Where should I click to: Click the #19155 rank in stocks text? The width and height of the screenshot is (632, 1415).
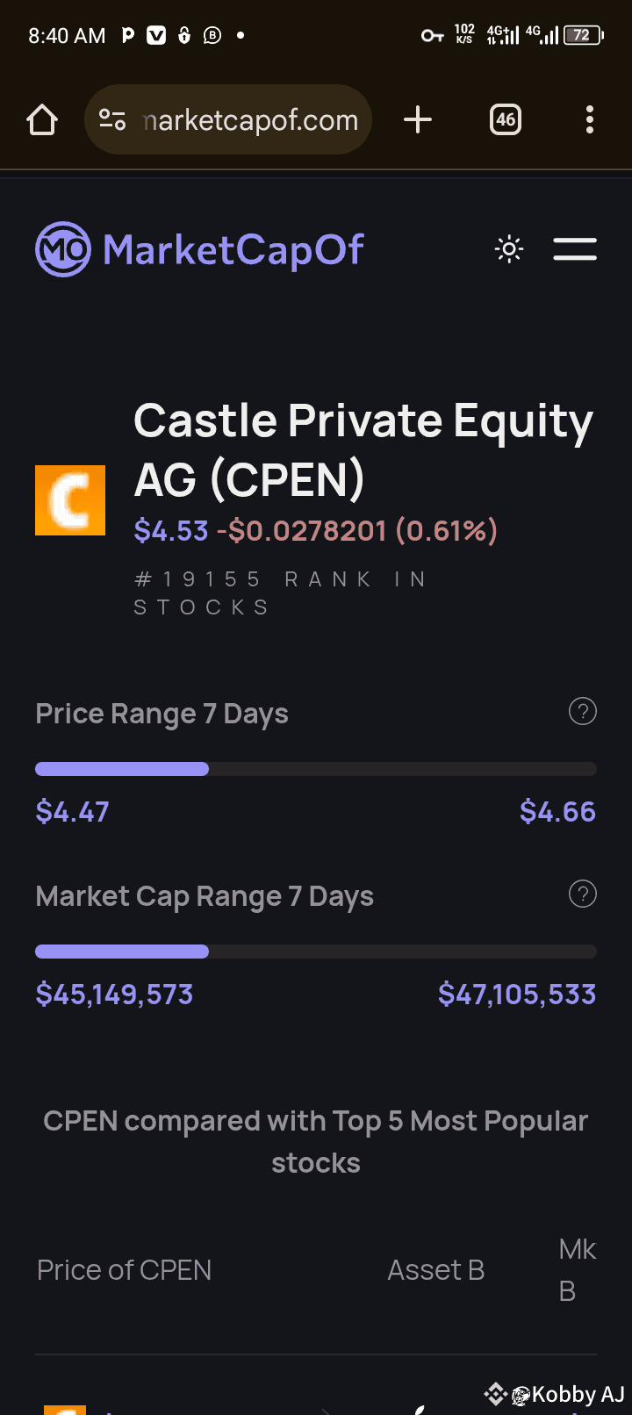(x=281, y=593)
